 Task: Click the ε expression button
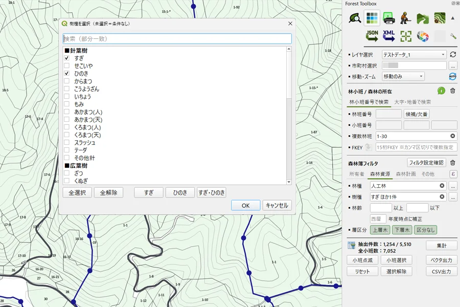pyautogui.click(x=453, y=174)
